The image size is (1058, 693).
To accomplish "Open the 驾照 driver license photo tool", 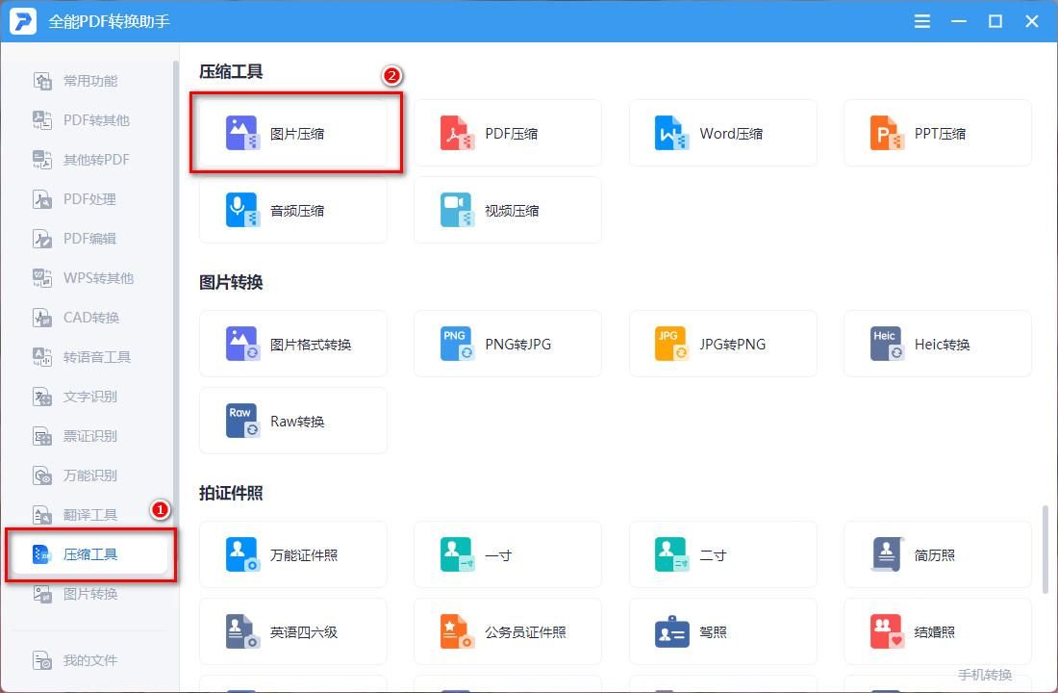I will pyautogui.click(x=722, y=631).
